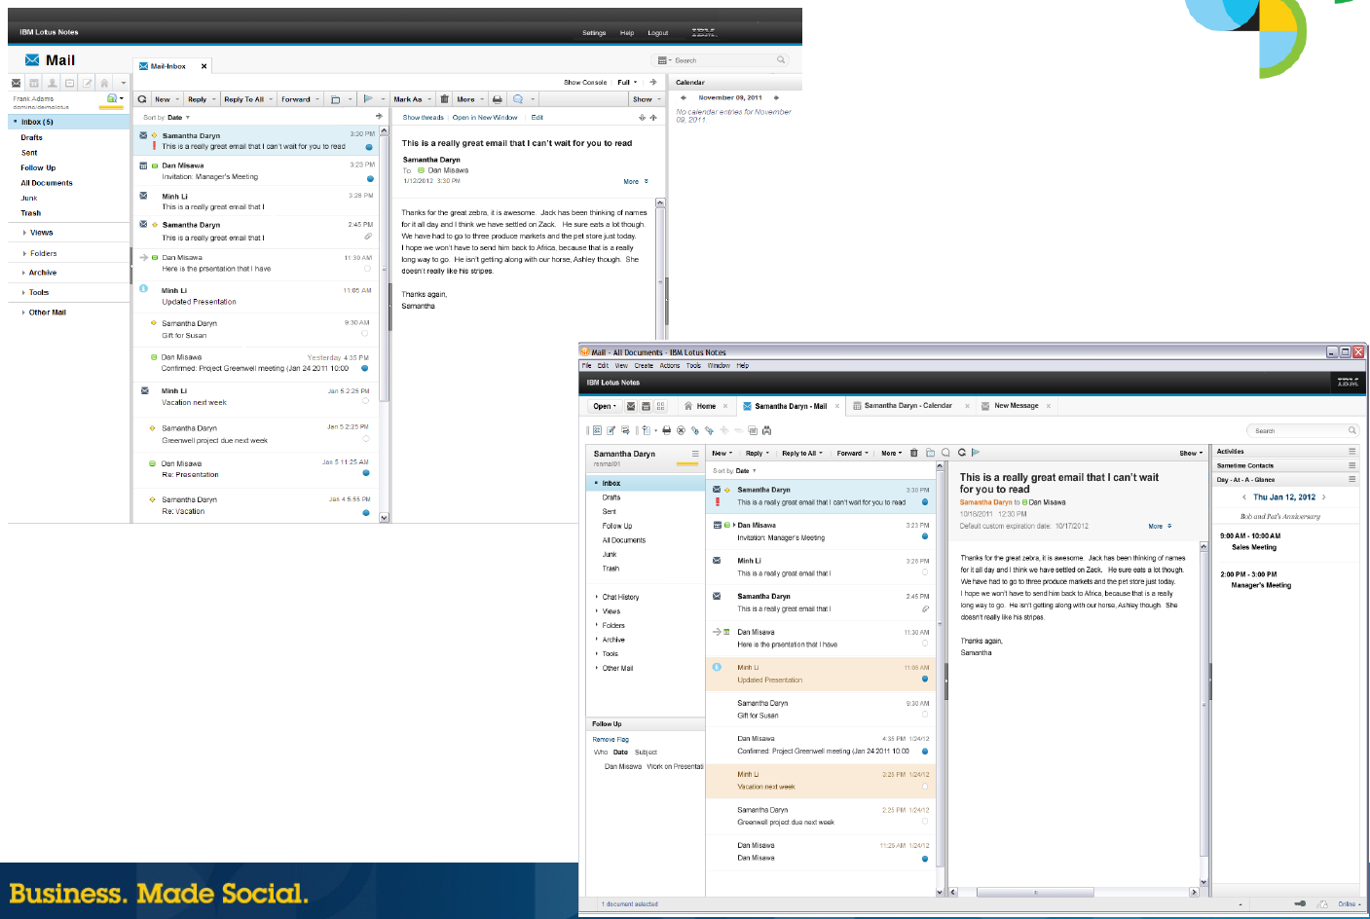This screenshot has height=919, width=1370.
Task: Click the mail envelope icon in web sidebar switcher
Action: pos(17,83)
